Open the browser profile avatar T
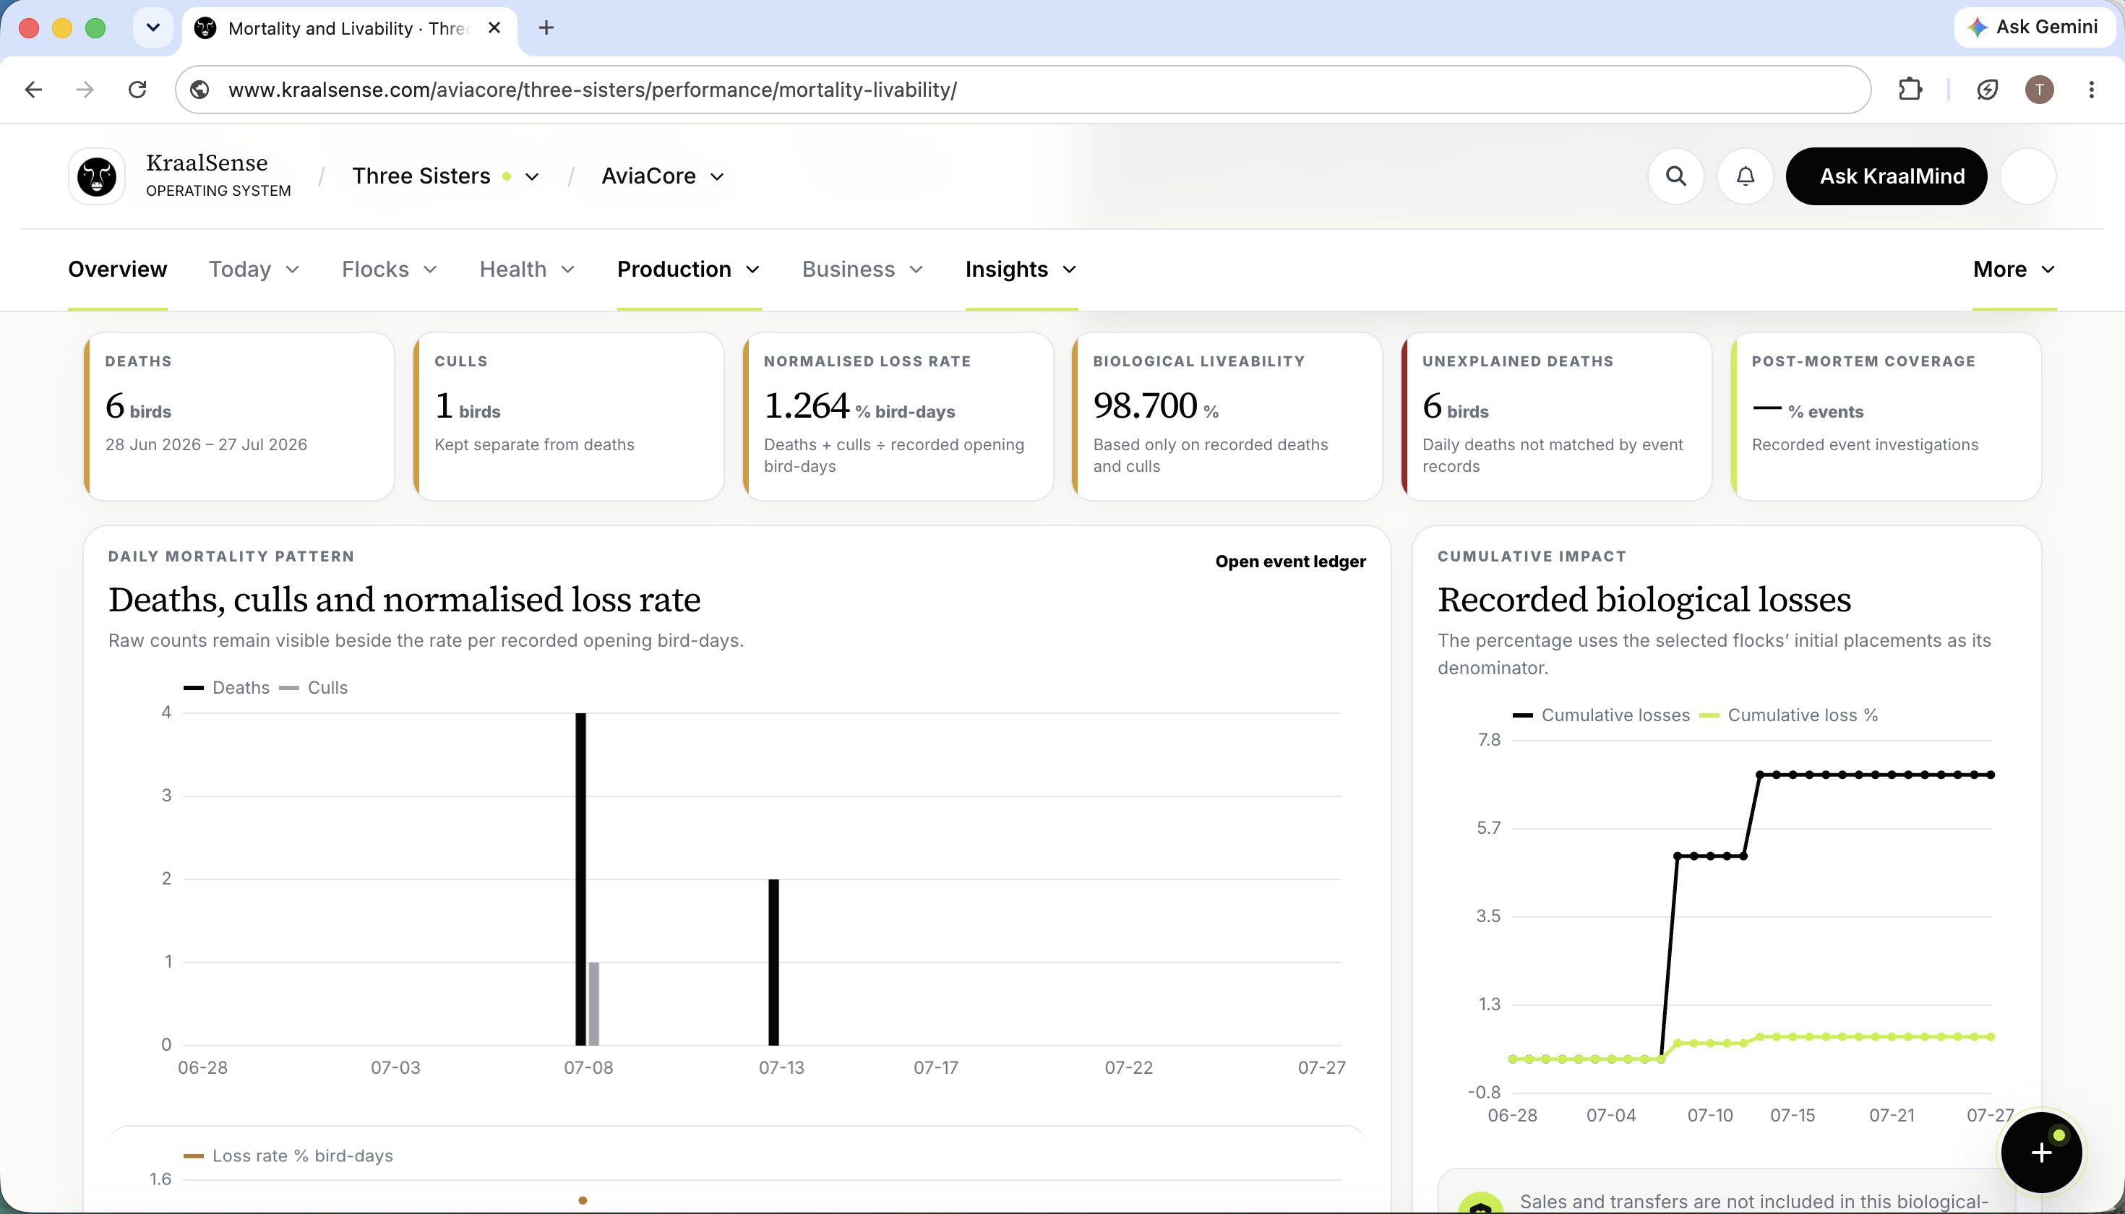 tap(2039, 89)
